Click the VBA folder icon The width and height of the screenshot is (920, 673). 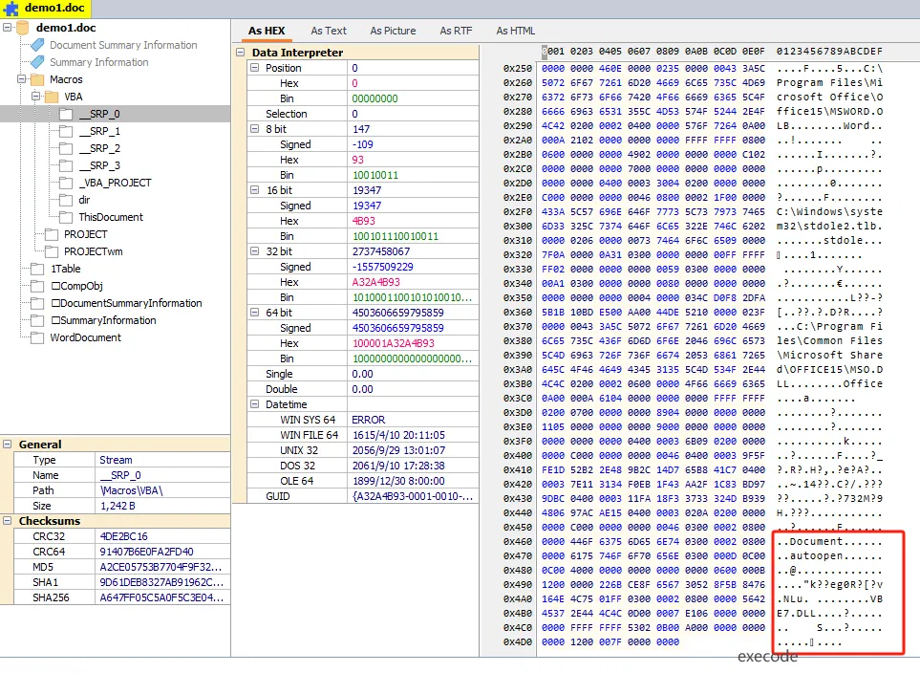click(x=52, y=97)
